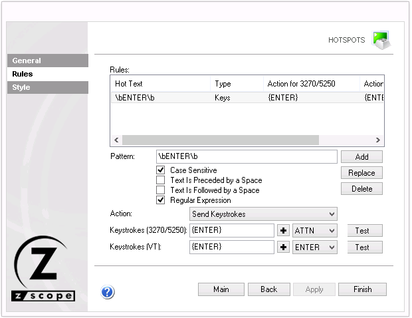This screenshot has width=412, height=318.
Task: Click the Keystrokes (VT) input field
Action: pos(232,247)
